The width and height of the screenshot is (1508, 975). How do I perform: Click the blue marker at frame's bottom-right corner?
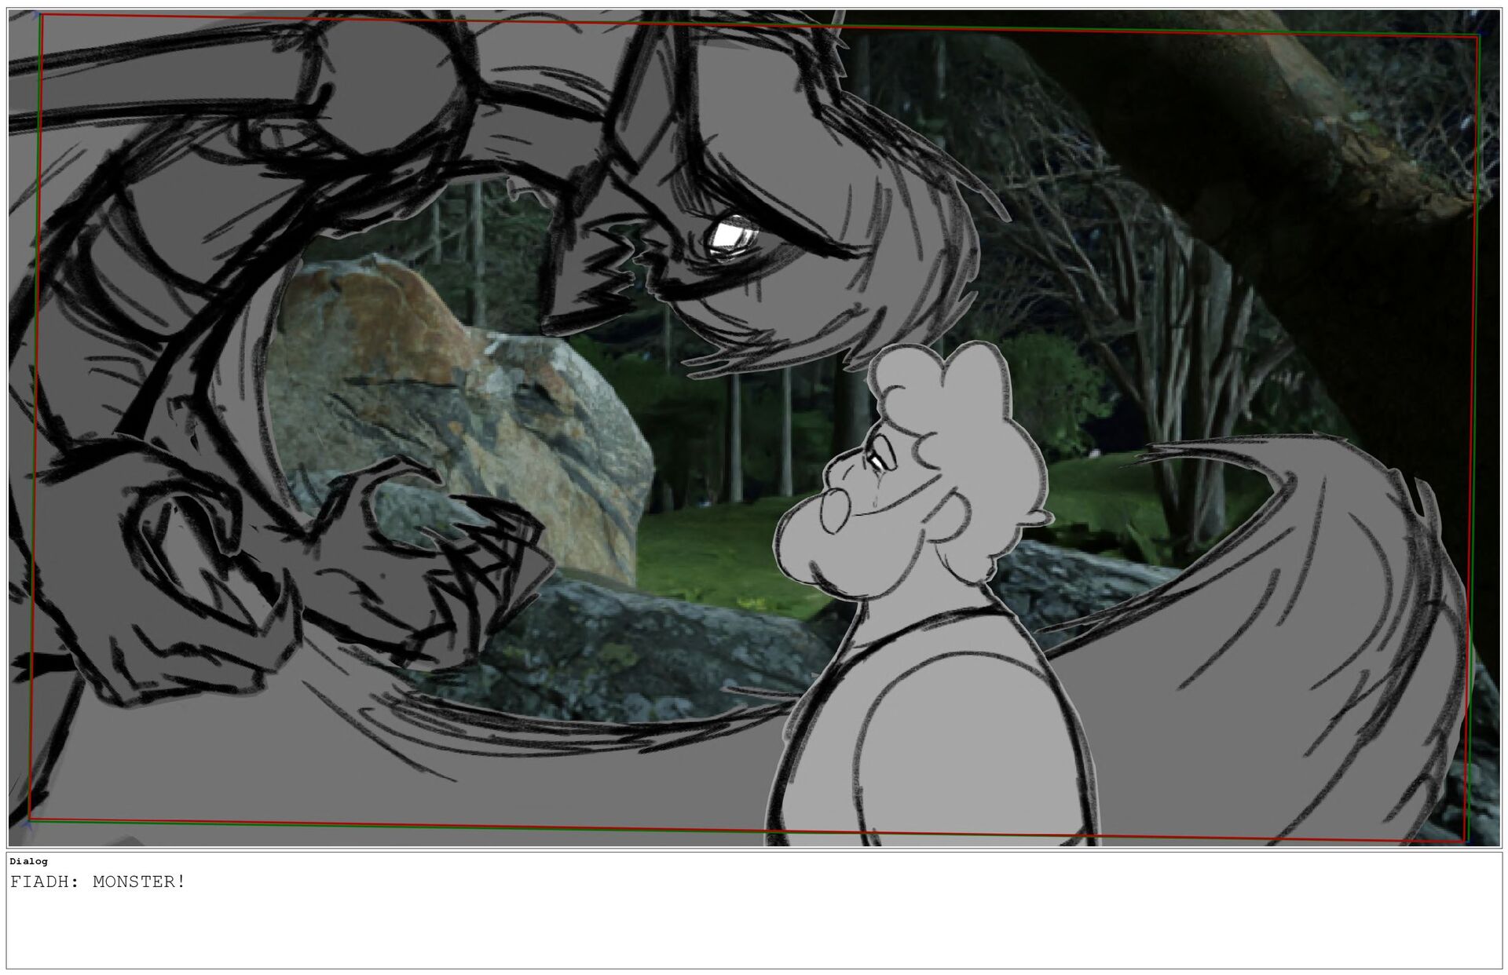tap(1467, 842)
